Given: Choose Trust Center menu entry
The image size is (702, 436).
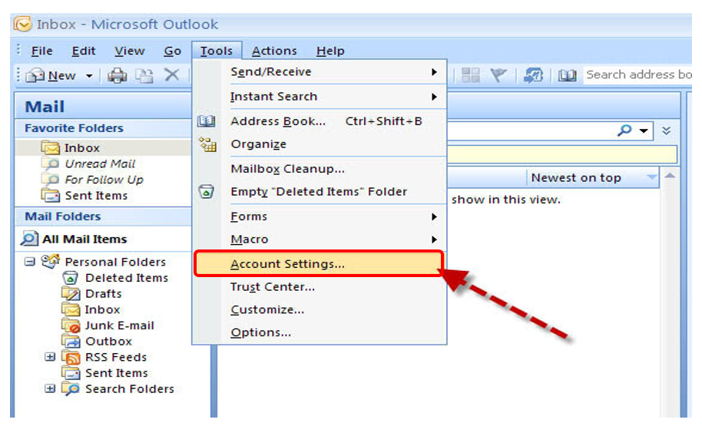Looking at the screenshot, I should [320, 287].
